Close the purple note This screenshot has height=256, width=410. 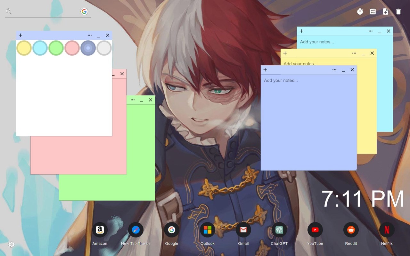point(352,70)
